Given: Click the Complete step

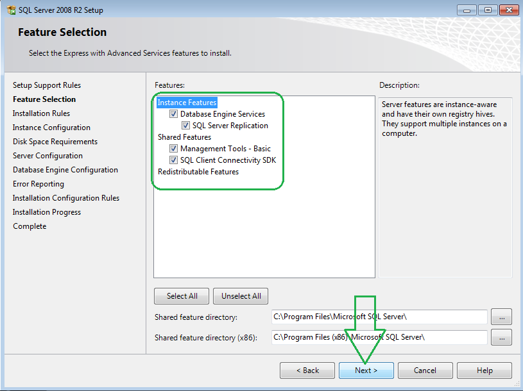Looking at the screenshot, I should (30, 226).
